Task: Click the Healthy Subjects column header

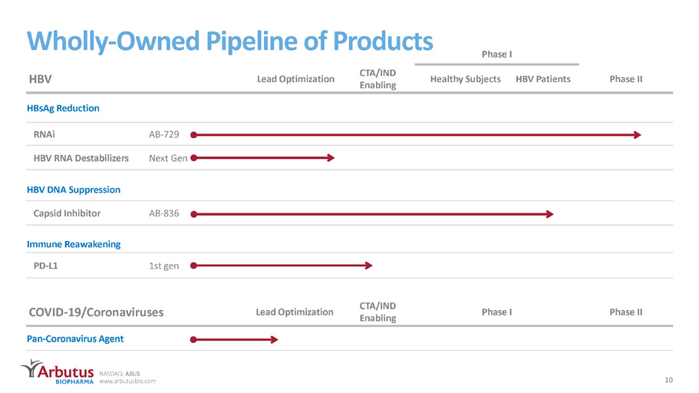Action: (x=466, y=79)
